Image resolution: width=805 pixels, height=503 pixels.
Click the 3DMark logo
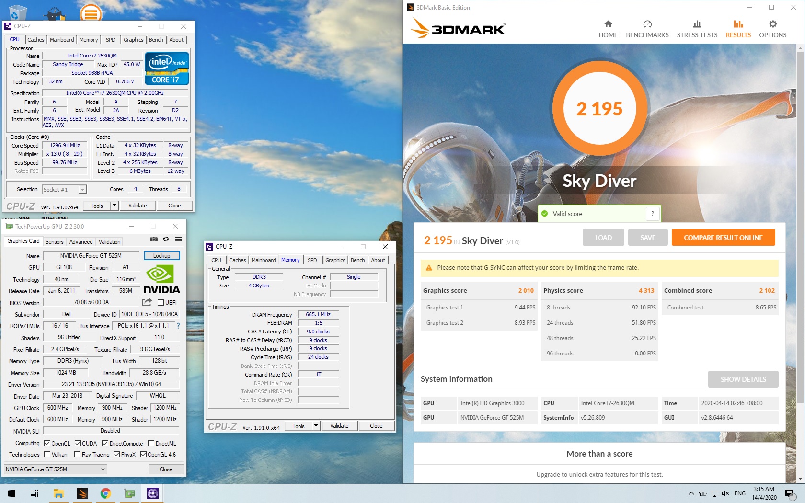pos(458,29)
